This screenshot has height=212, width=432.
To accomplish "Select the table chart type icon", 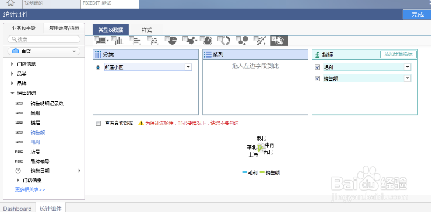I will point(100,41).
